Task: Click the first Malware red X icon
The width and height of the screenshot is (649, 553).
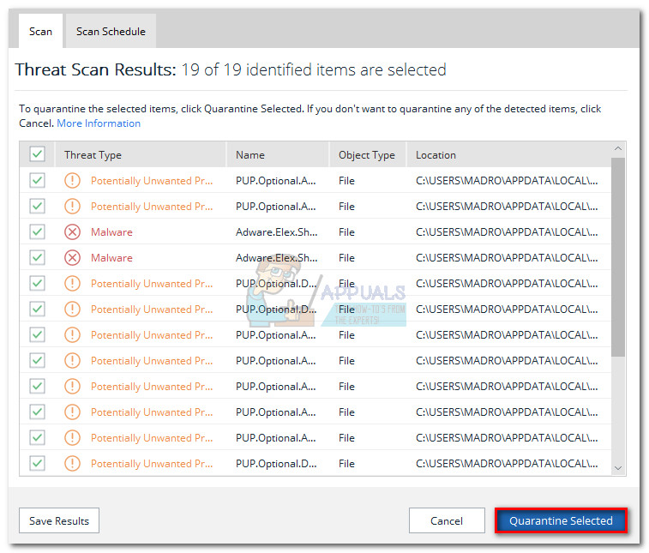Action: (73, 231)
